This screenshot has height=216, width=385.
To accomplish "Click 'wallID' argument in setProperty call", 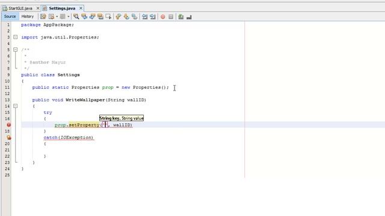I will click(x=122, y=125).
